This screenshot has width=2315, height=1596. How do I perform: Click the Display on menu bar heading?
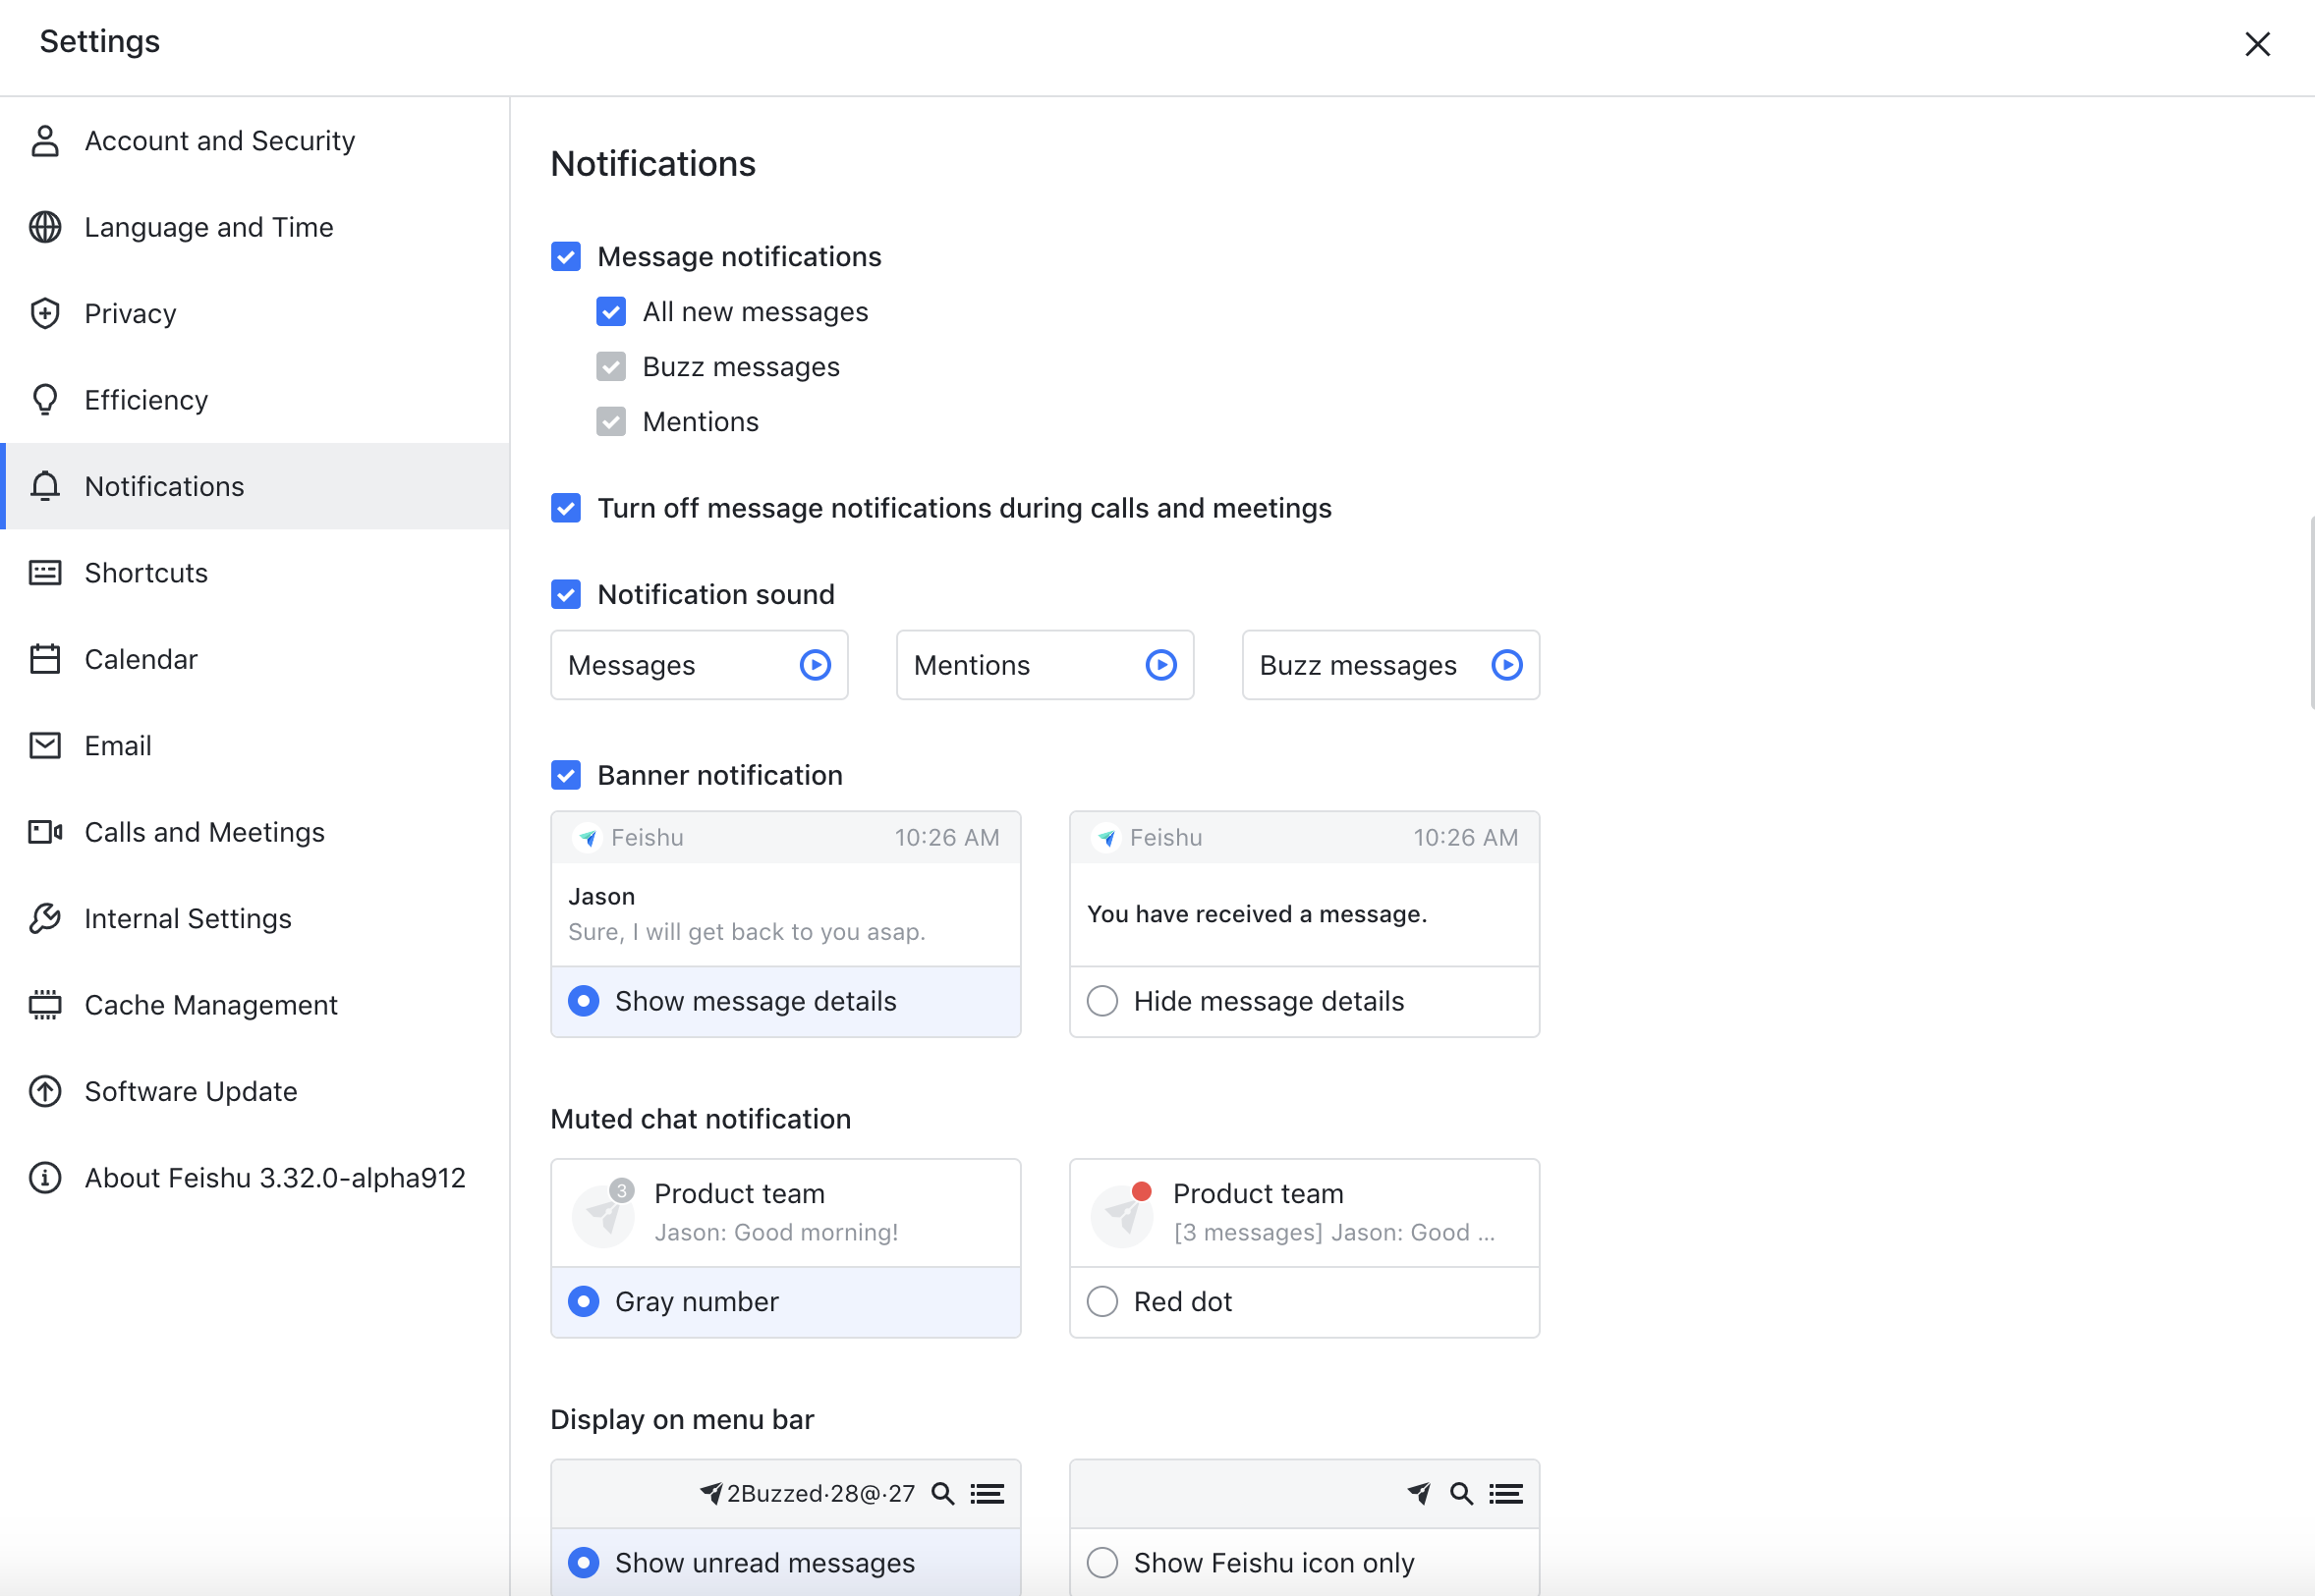[x=682, y=1420]
